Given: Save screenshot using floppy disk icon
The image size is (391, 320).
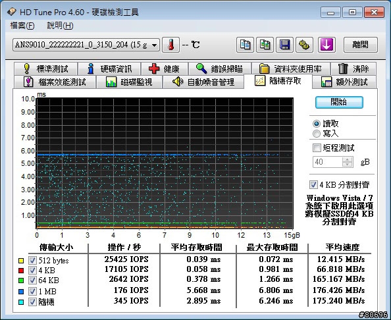Looking at the screenshot, I should (284, 45).
